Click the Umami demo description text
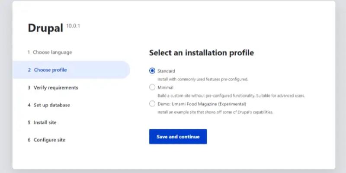The height and width of the screenshot is (173, 346). (215, 112)
